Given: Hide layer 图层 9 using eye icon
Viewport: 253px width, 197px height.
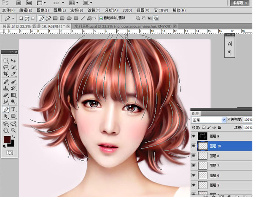Looking at the screenshot, I should 194,136.
